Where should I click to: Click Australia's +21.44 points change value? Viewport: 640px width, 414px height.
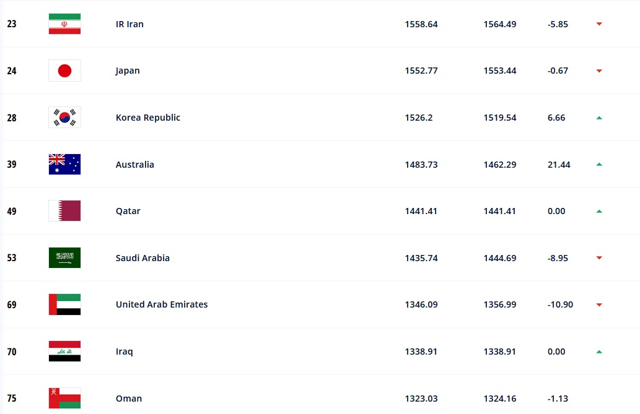pyautogui.click(x=559, y=165)
